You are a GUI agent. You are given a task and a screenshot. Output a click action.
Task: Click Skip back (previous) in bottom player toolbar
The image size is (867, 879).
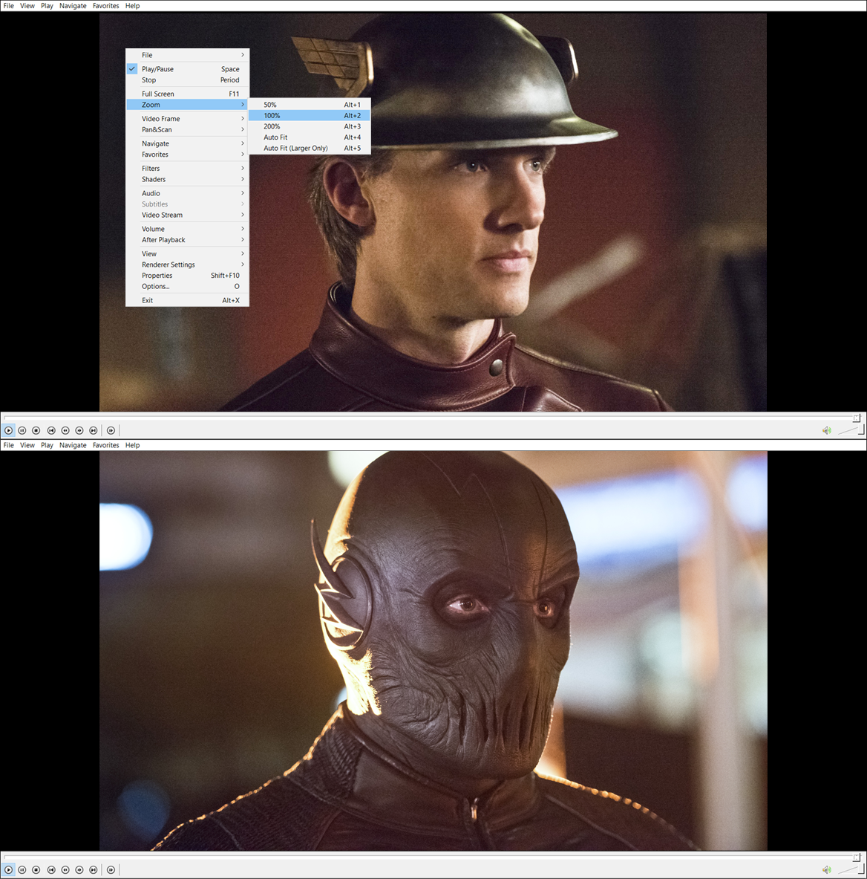tap(51, 870)
